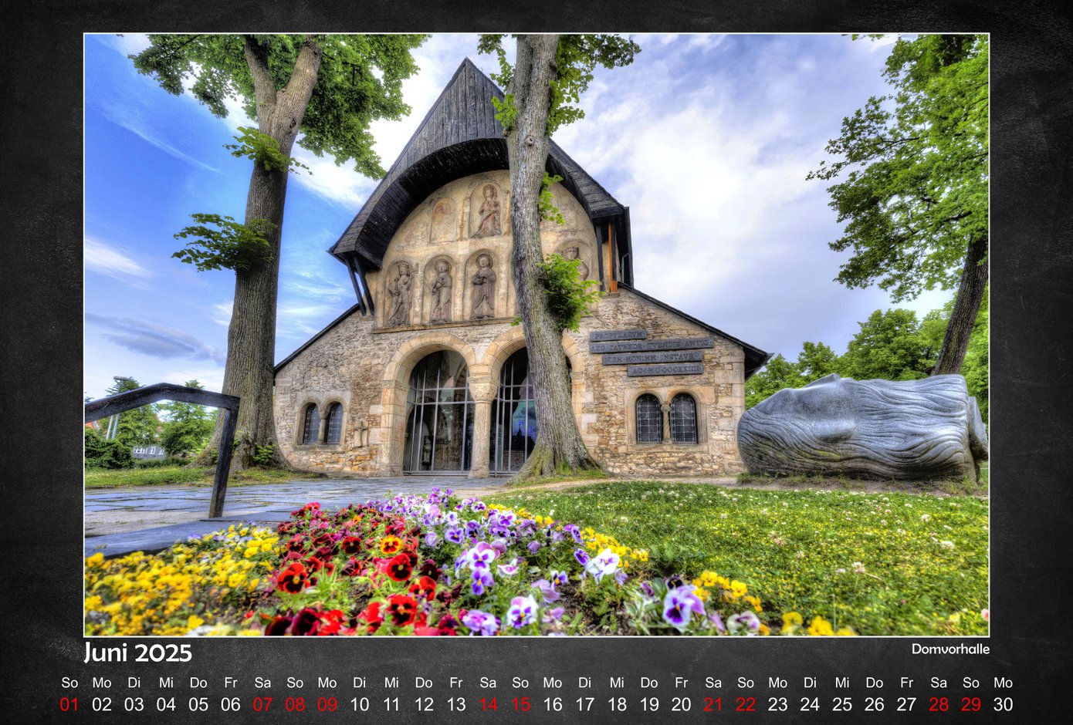Pick date 25 in the calendar row

click(x=842, y=704)
